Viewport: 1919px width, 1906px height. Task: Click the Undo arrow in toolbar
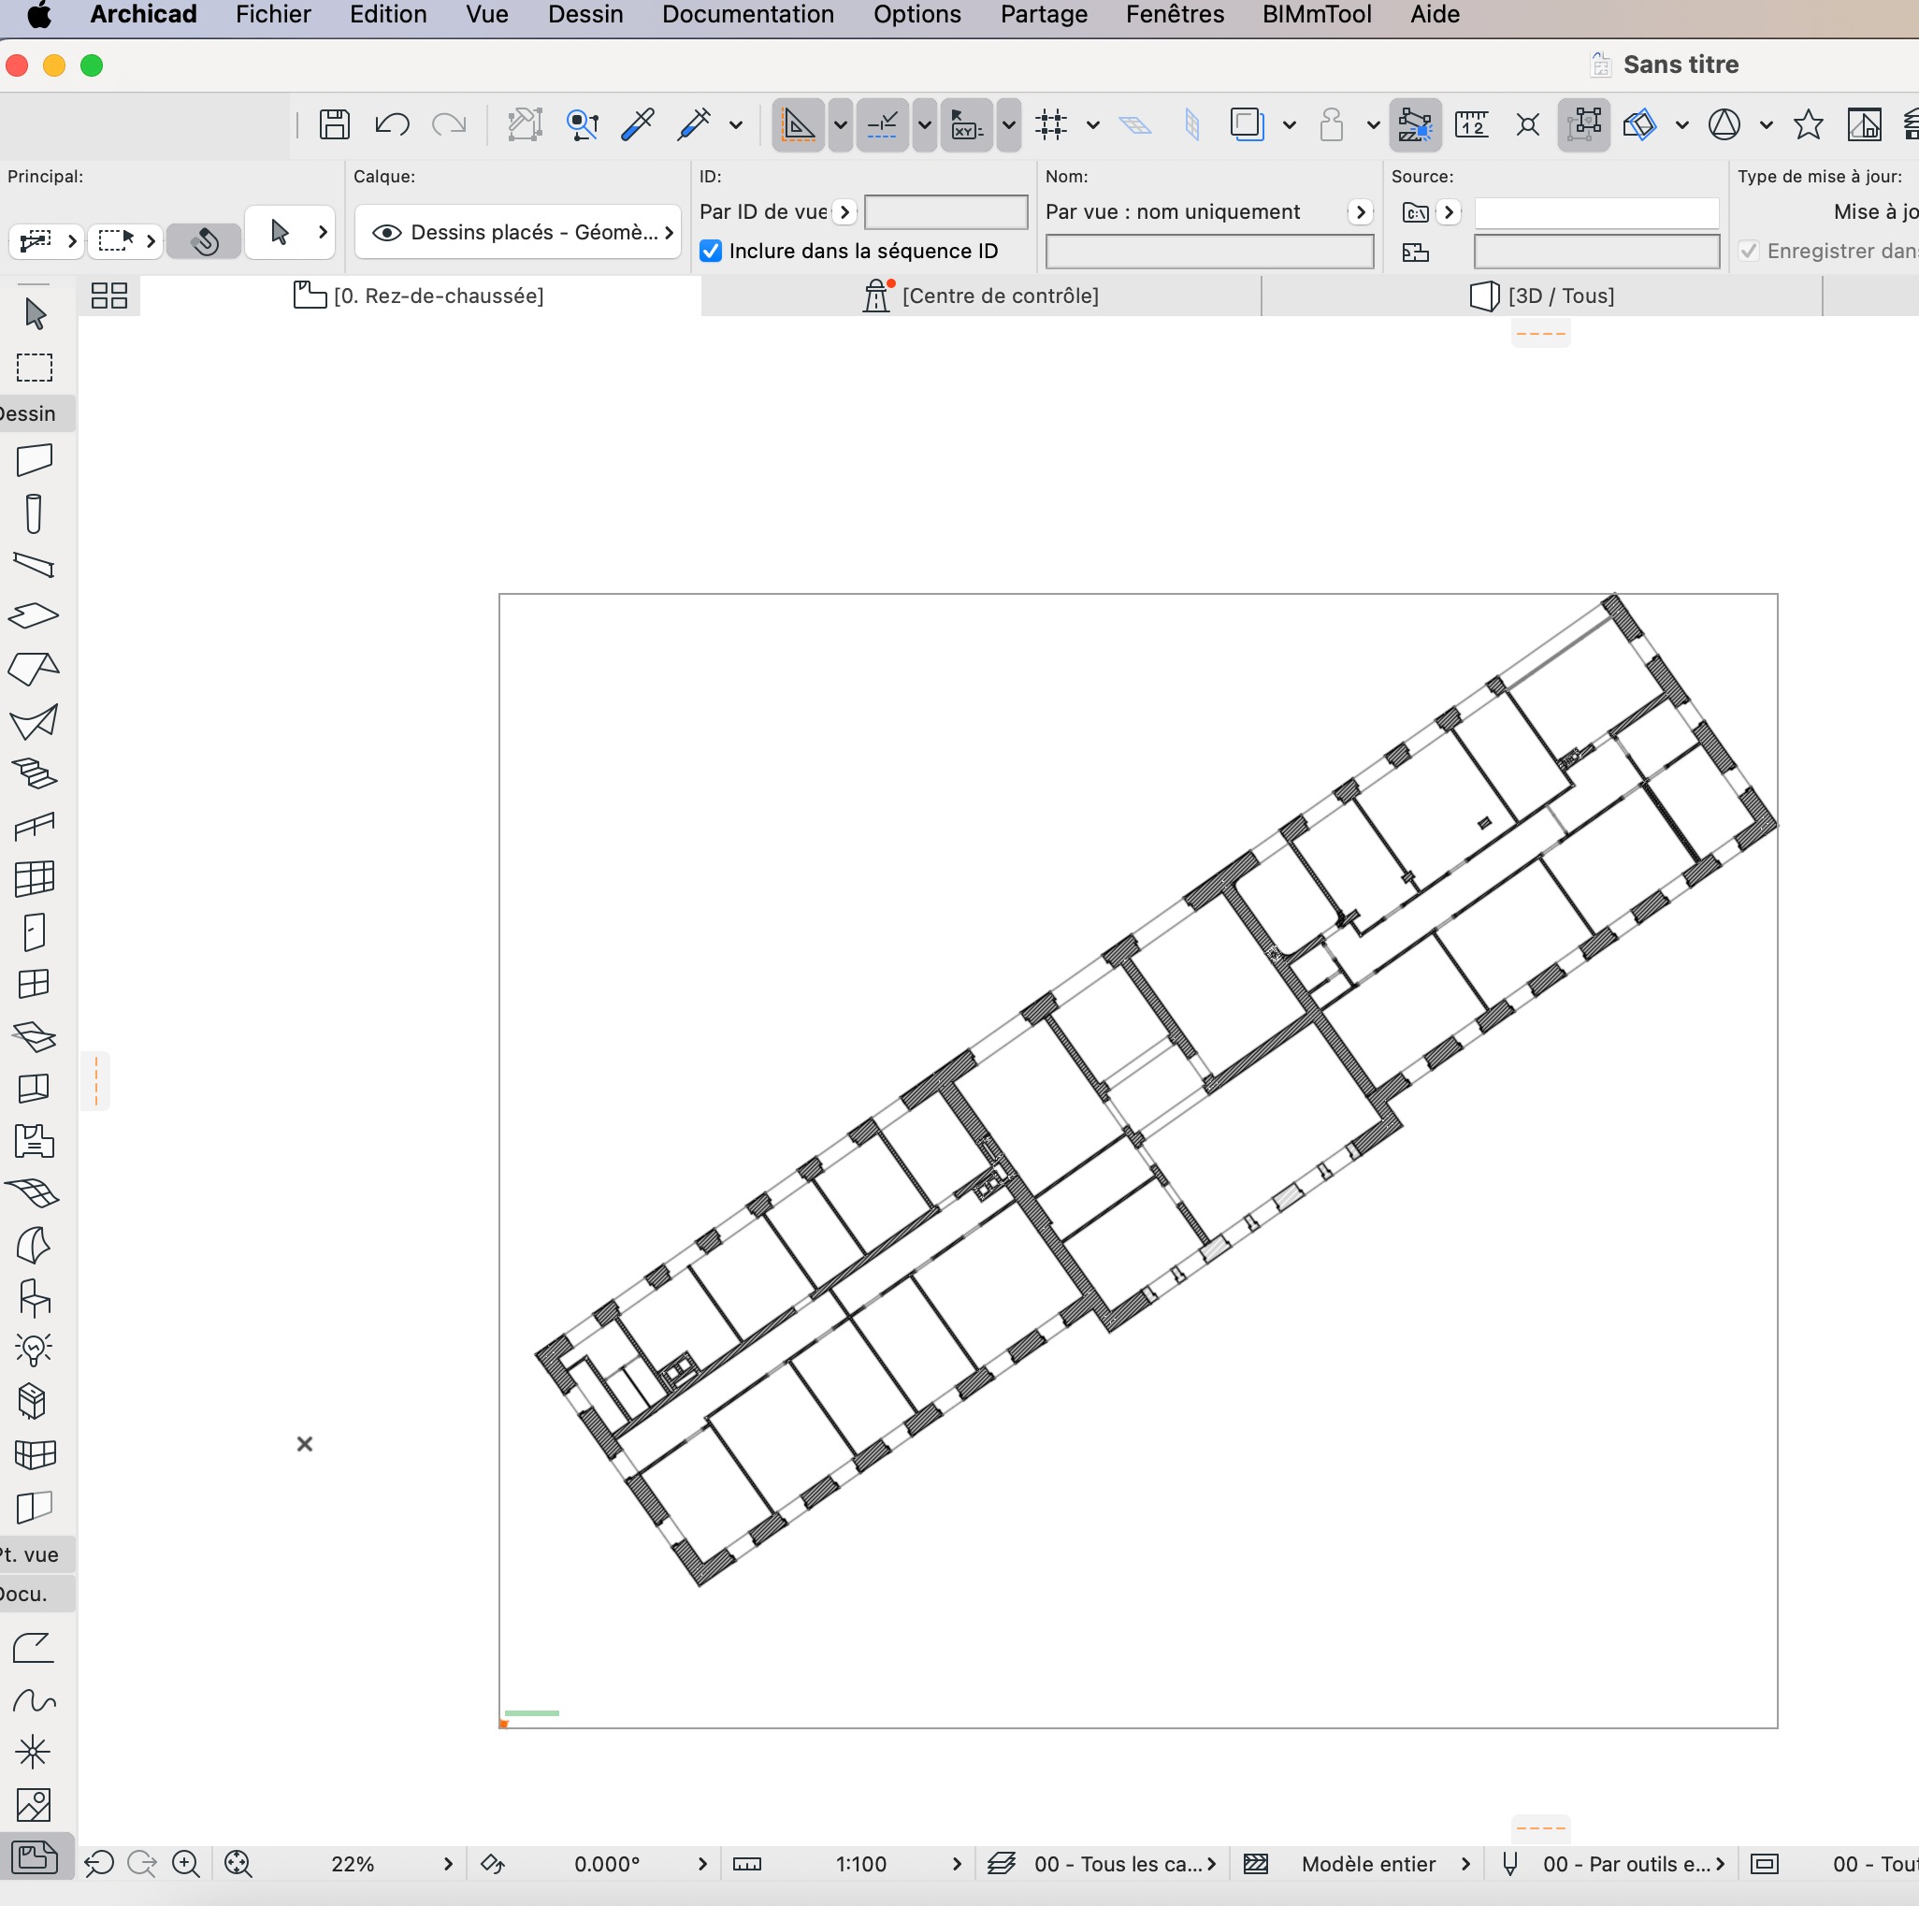pos(393,124)
